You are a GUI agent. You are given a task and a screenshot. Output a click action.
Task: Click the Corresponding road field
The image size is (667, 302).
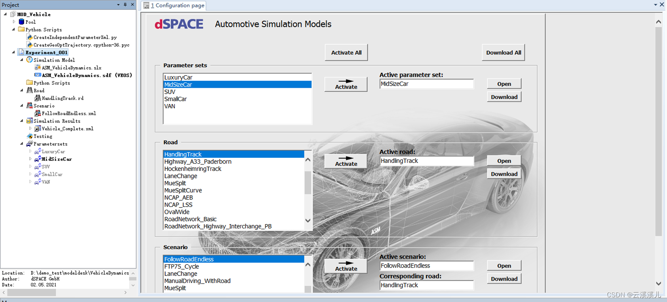coord(426,285)
